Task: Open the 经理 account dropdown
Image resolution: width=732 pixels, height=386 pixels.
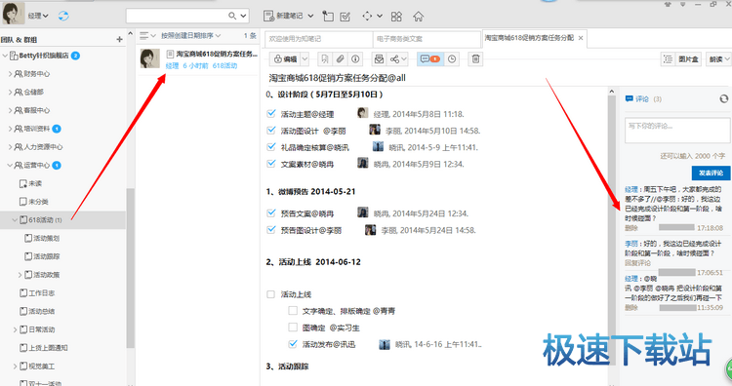Action: click(x=38, y=16)
